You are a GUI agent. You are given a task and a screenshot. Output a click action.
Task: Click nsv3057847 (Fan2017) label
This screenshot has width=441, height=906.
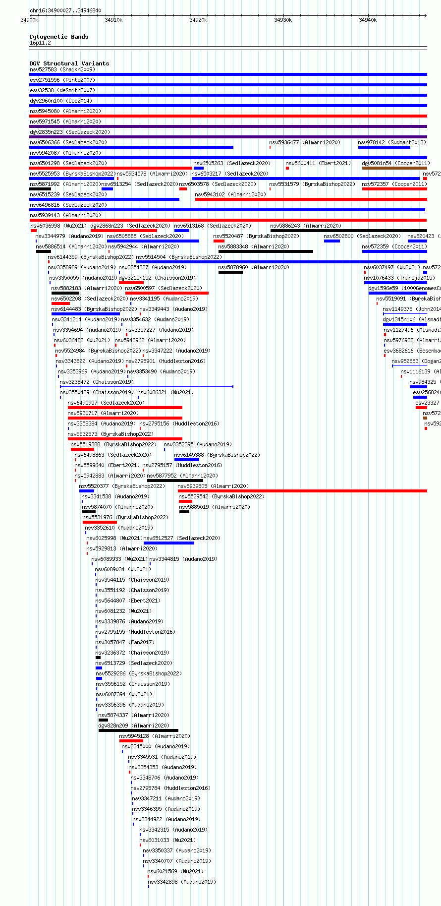pyautogui.click(x=125, y=642)
